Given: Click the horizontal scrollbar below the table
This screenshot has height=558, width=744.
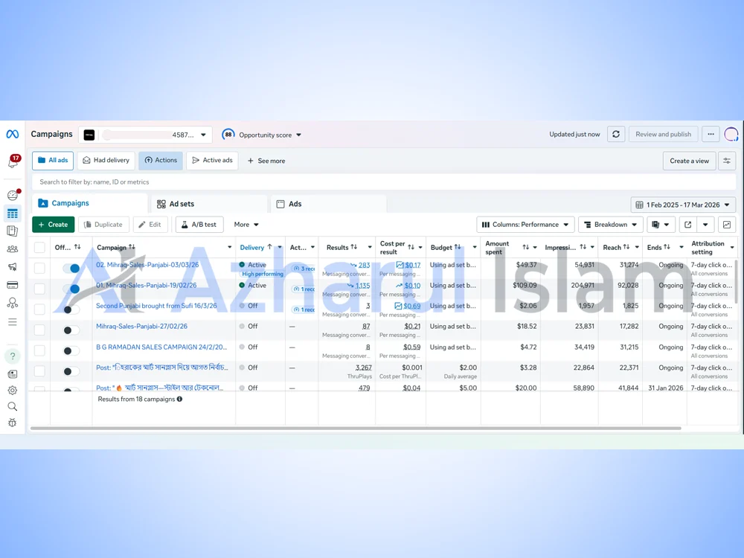Looking at the screenshot, I should point(356,429).
